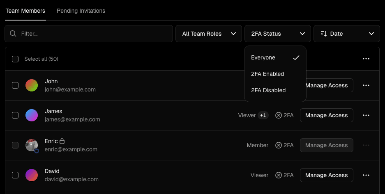Click James's 2FA disabled status icon
This screenshot has height=194, width=385.
pyautogui.click(x=279, y=115)
